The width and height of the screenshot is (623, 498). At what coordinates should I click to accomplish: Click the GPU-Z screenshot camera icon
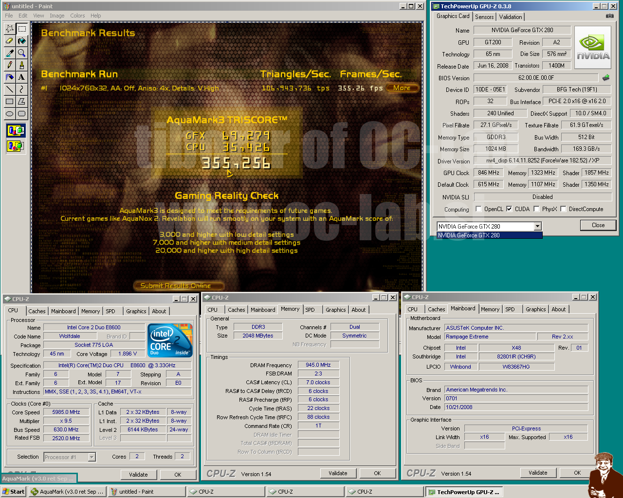point(609,16)
